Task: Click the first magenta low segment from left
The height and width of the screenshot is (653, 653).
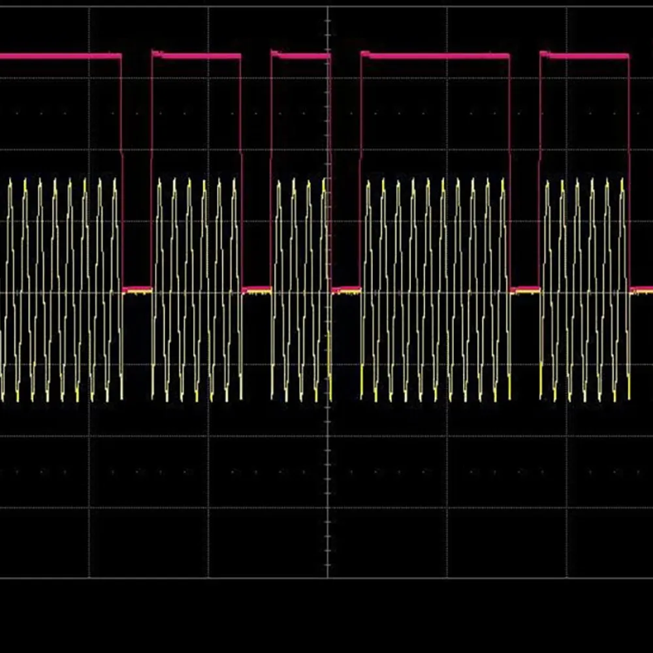Action: tap(136, 289)
